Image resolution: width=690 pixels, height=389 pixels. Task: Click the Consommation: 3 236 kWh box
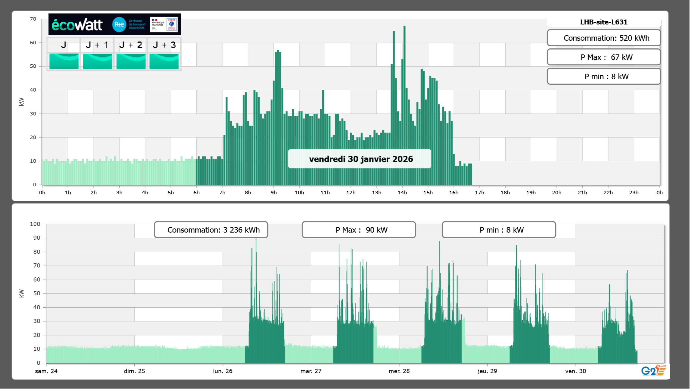point(211,230)
